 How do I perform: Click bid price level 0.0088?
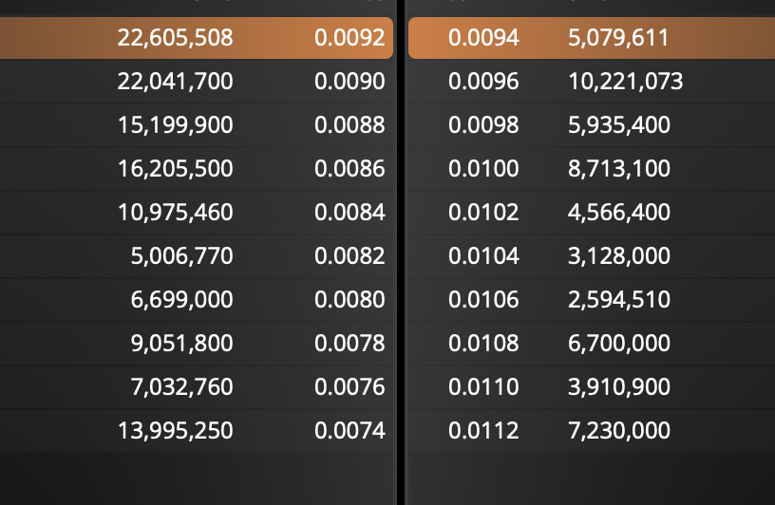(x=350, y=125)
